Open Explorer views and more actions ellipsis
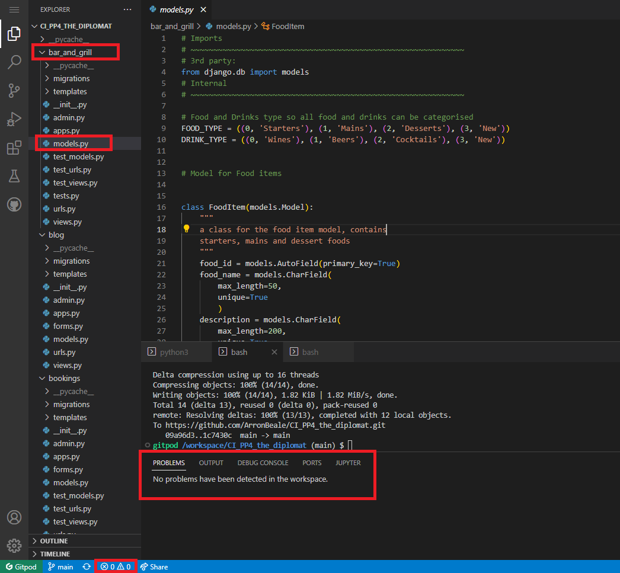Screen dimensions: 620x573 127,9
